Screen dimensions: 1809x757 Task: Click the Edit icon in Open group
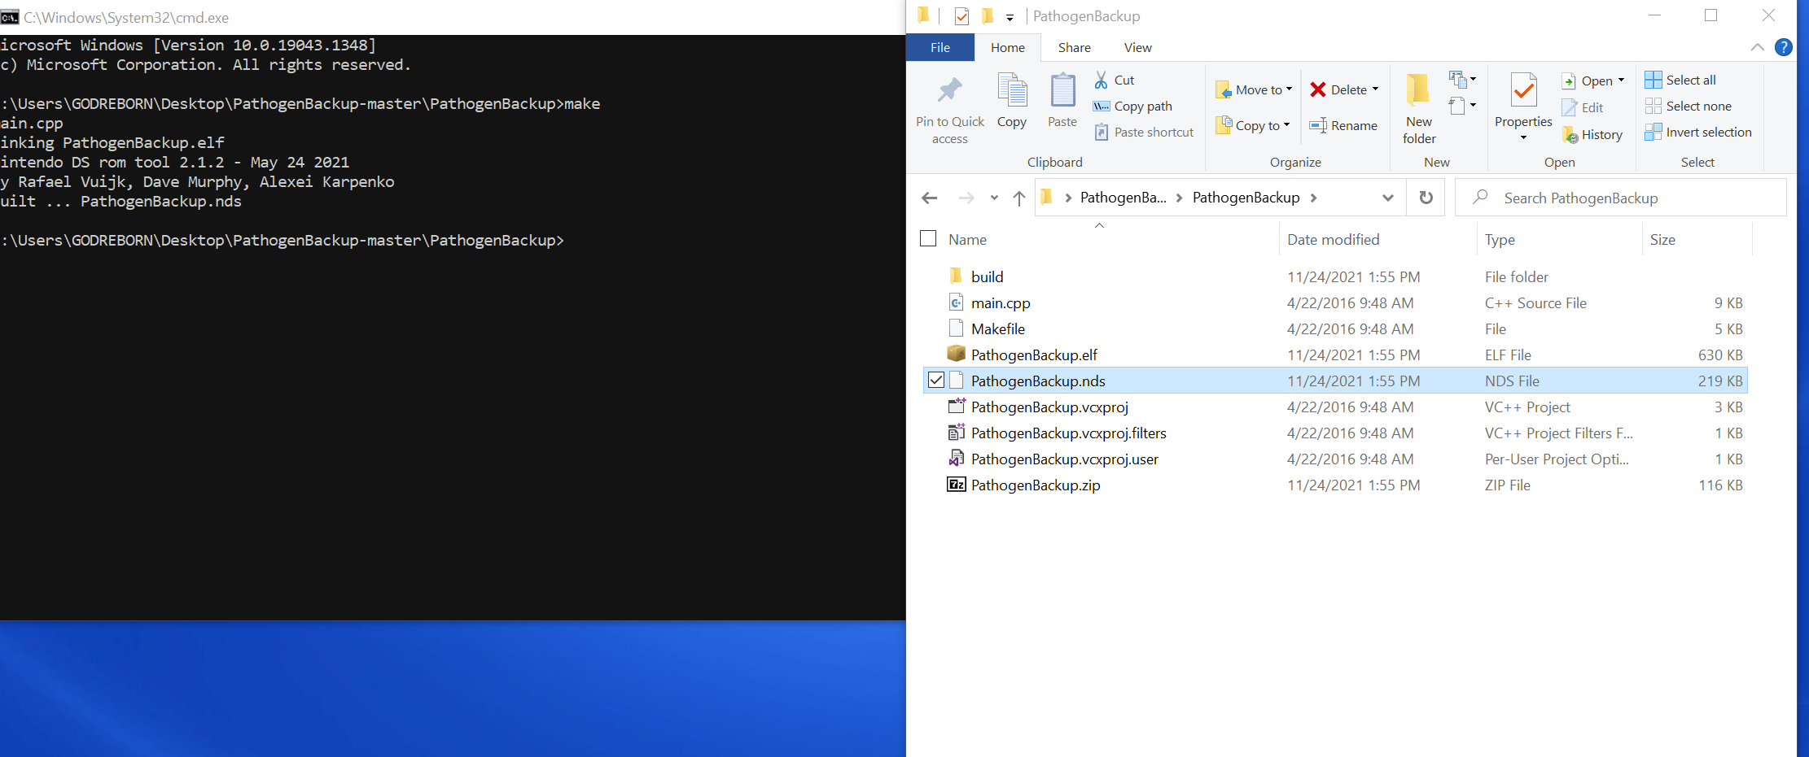(1570, 107)
